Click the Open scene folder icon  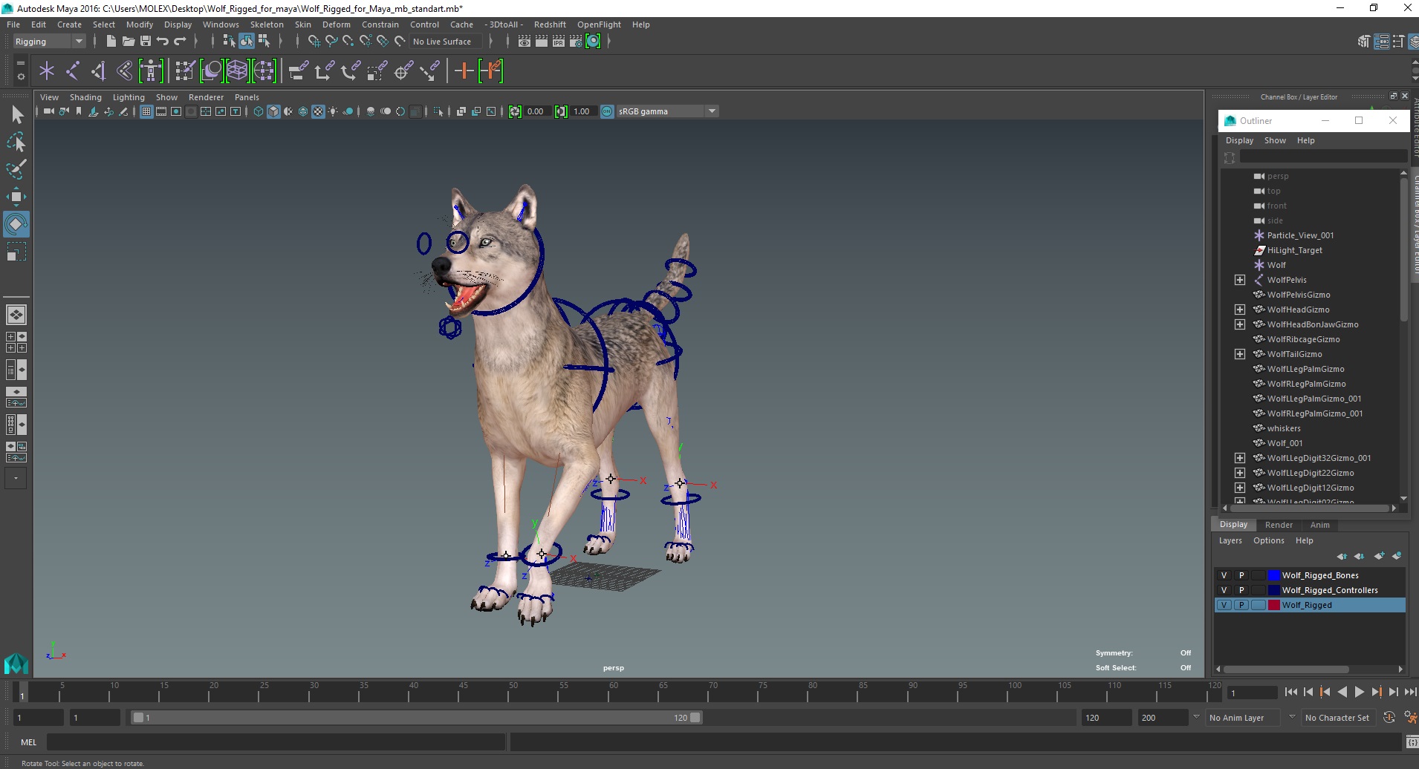128,42
